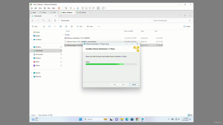Click the Rename icon in Explorer toolbar
This screenshot has width=223, height=125.
pos(61,26)
